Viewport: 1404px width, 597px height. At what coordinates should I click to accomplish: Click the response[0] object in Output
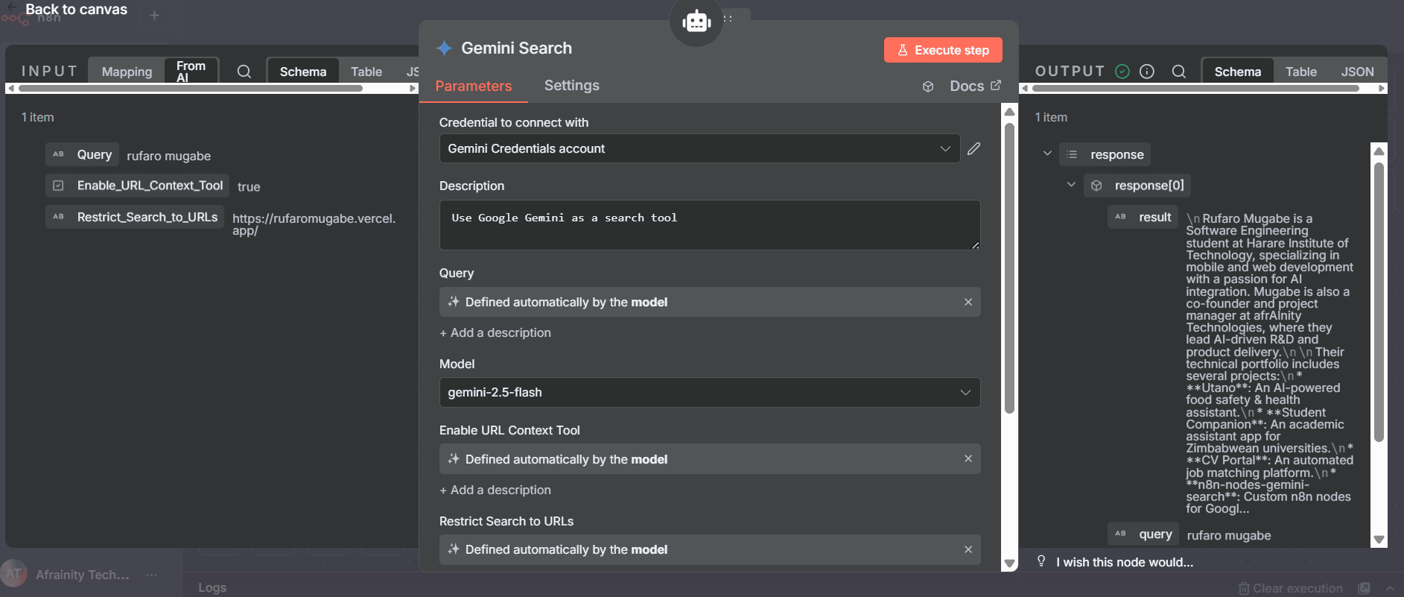tap(1137, 185)
